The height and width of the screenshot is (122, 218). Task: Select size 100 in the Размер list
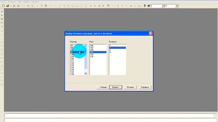pos(77,54)
